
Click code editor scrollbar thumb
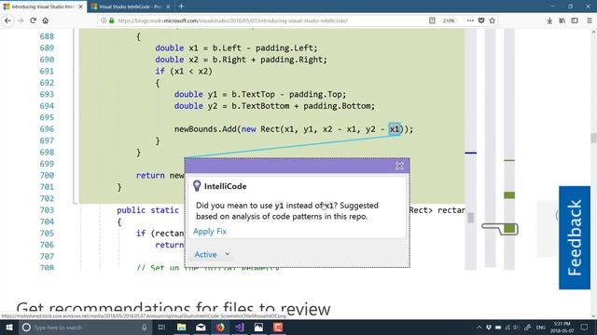point(471,218)
